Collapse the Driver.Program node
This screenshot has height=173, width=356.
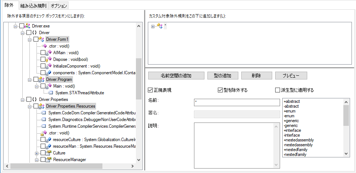29,80
